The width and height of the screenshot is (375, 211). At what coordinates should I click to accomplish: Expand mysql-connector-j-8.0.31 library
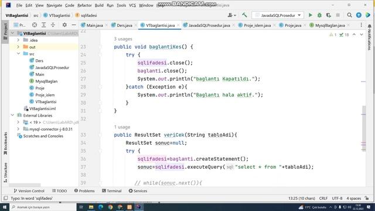[18, 129]
